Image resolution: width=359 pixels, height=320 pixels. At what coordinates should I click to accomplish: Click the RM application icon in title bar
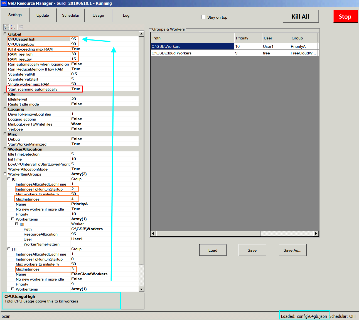coord(4,3)
